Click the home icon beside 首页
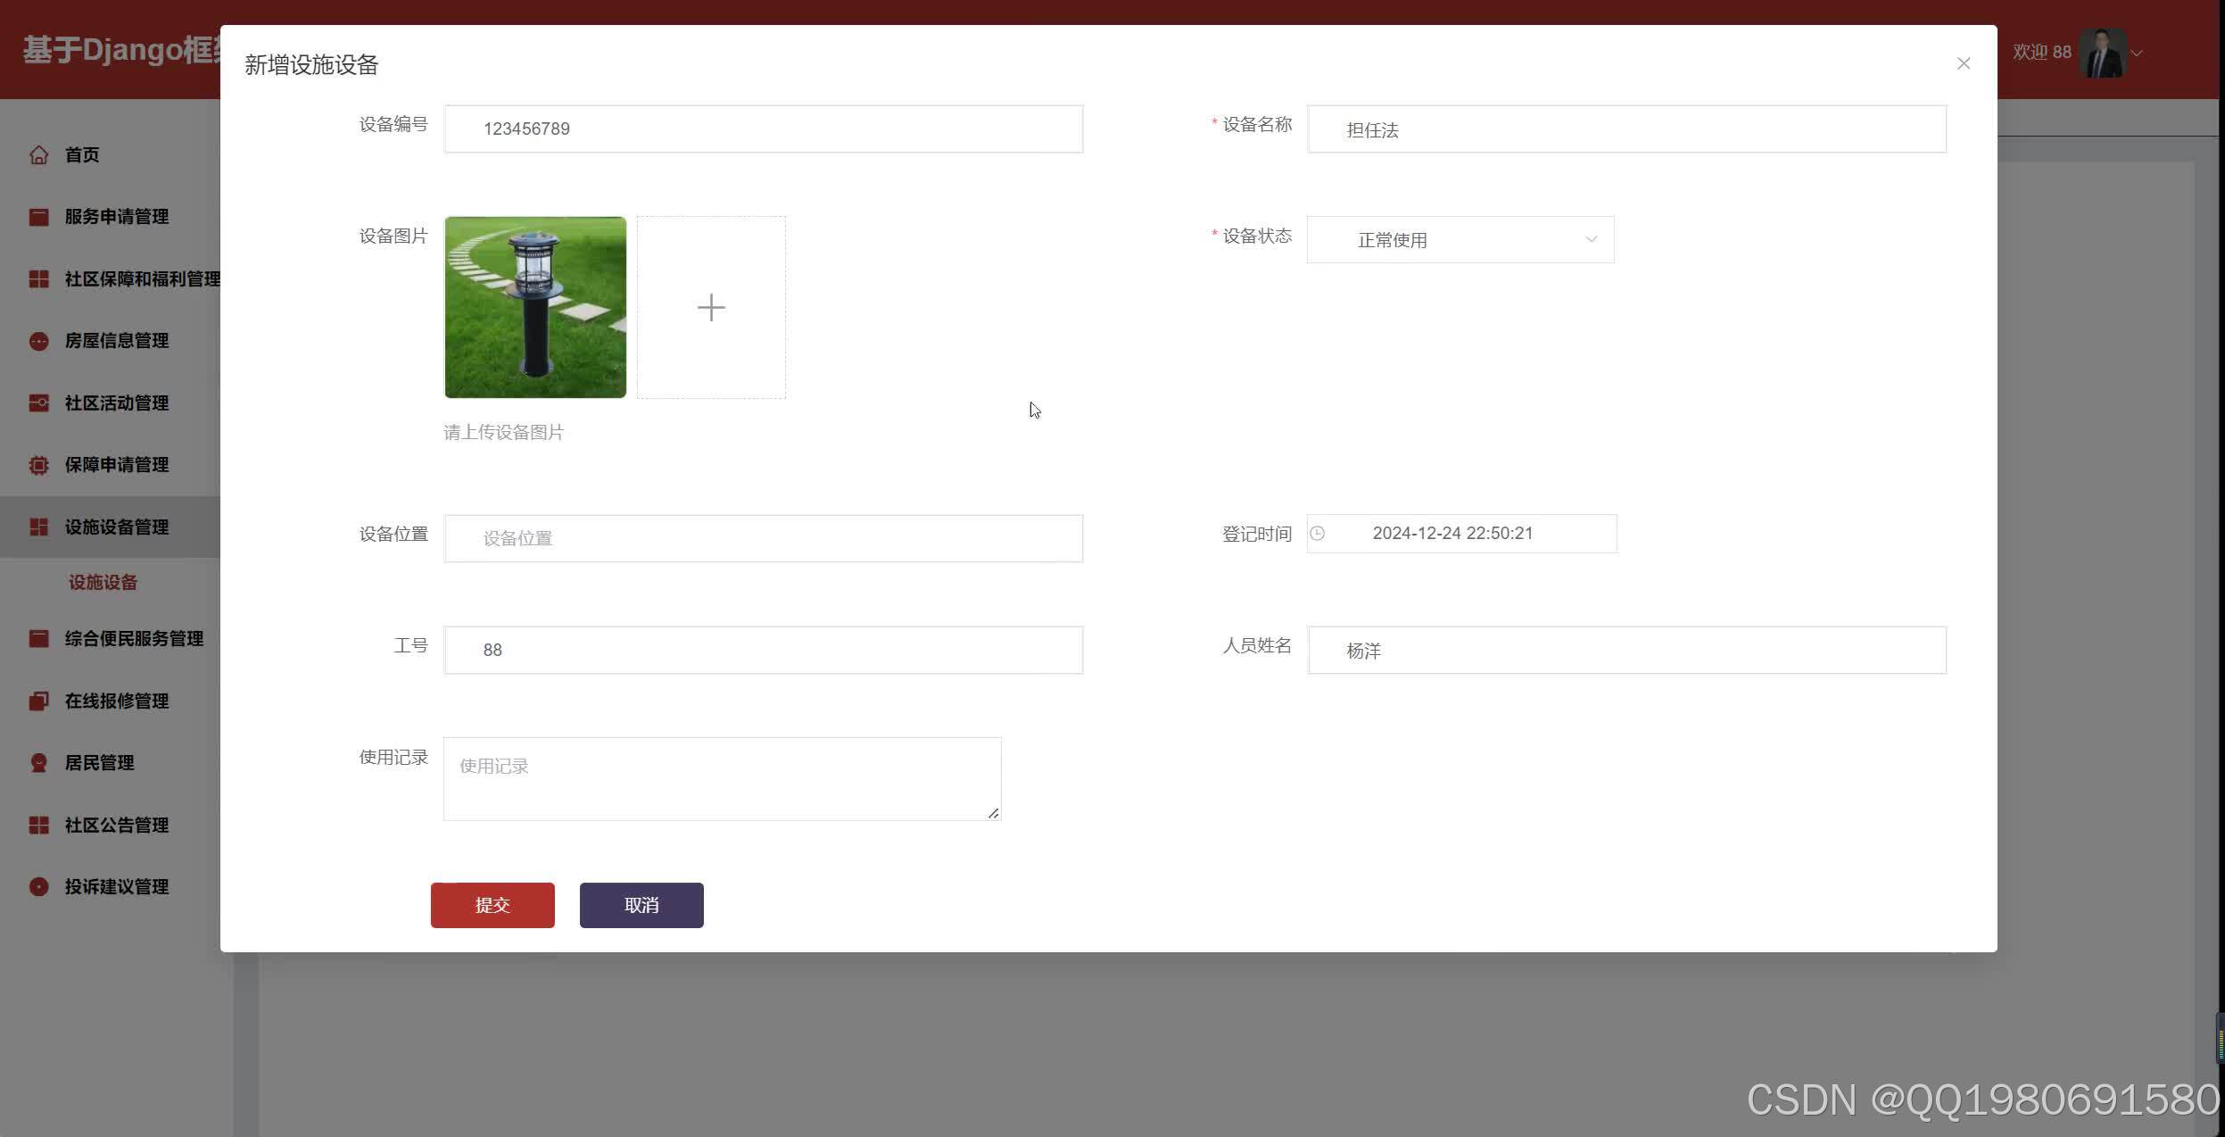2225x1137 pixels. [38, 155]
